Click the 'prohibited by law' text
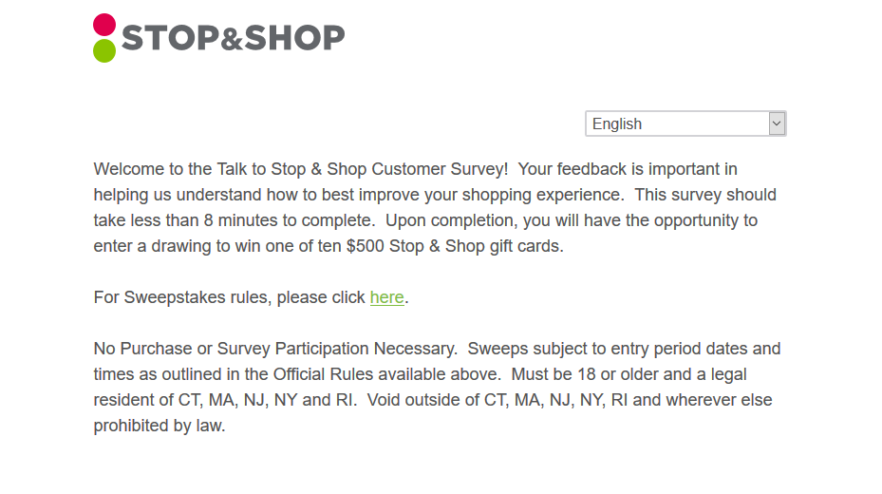This screenshot has height=494, width=882. coord(160,426)
